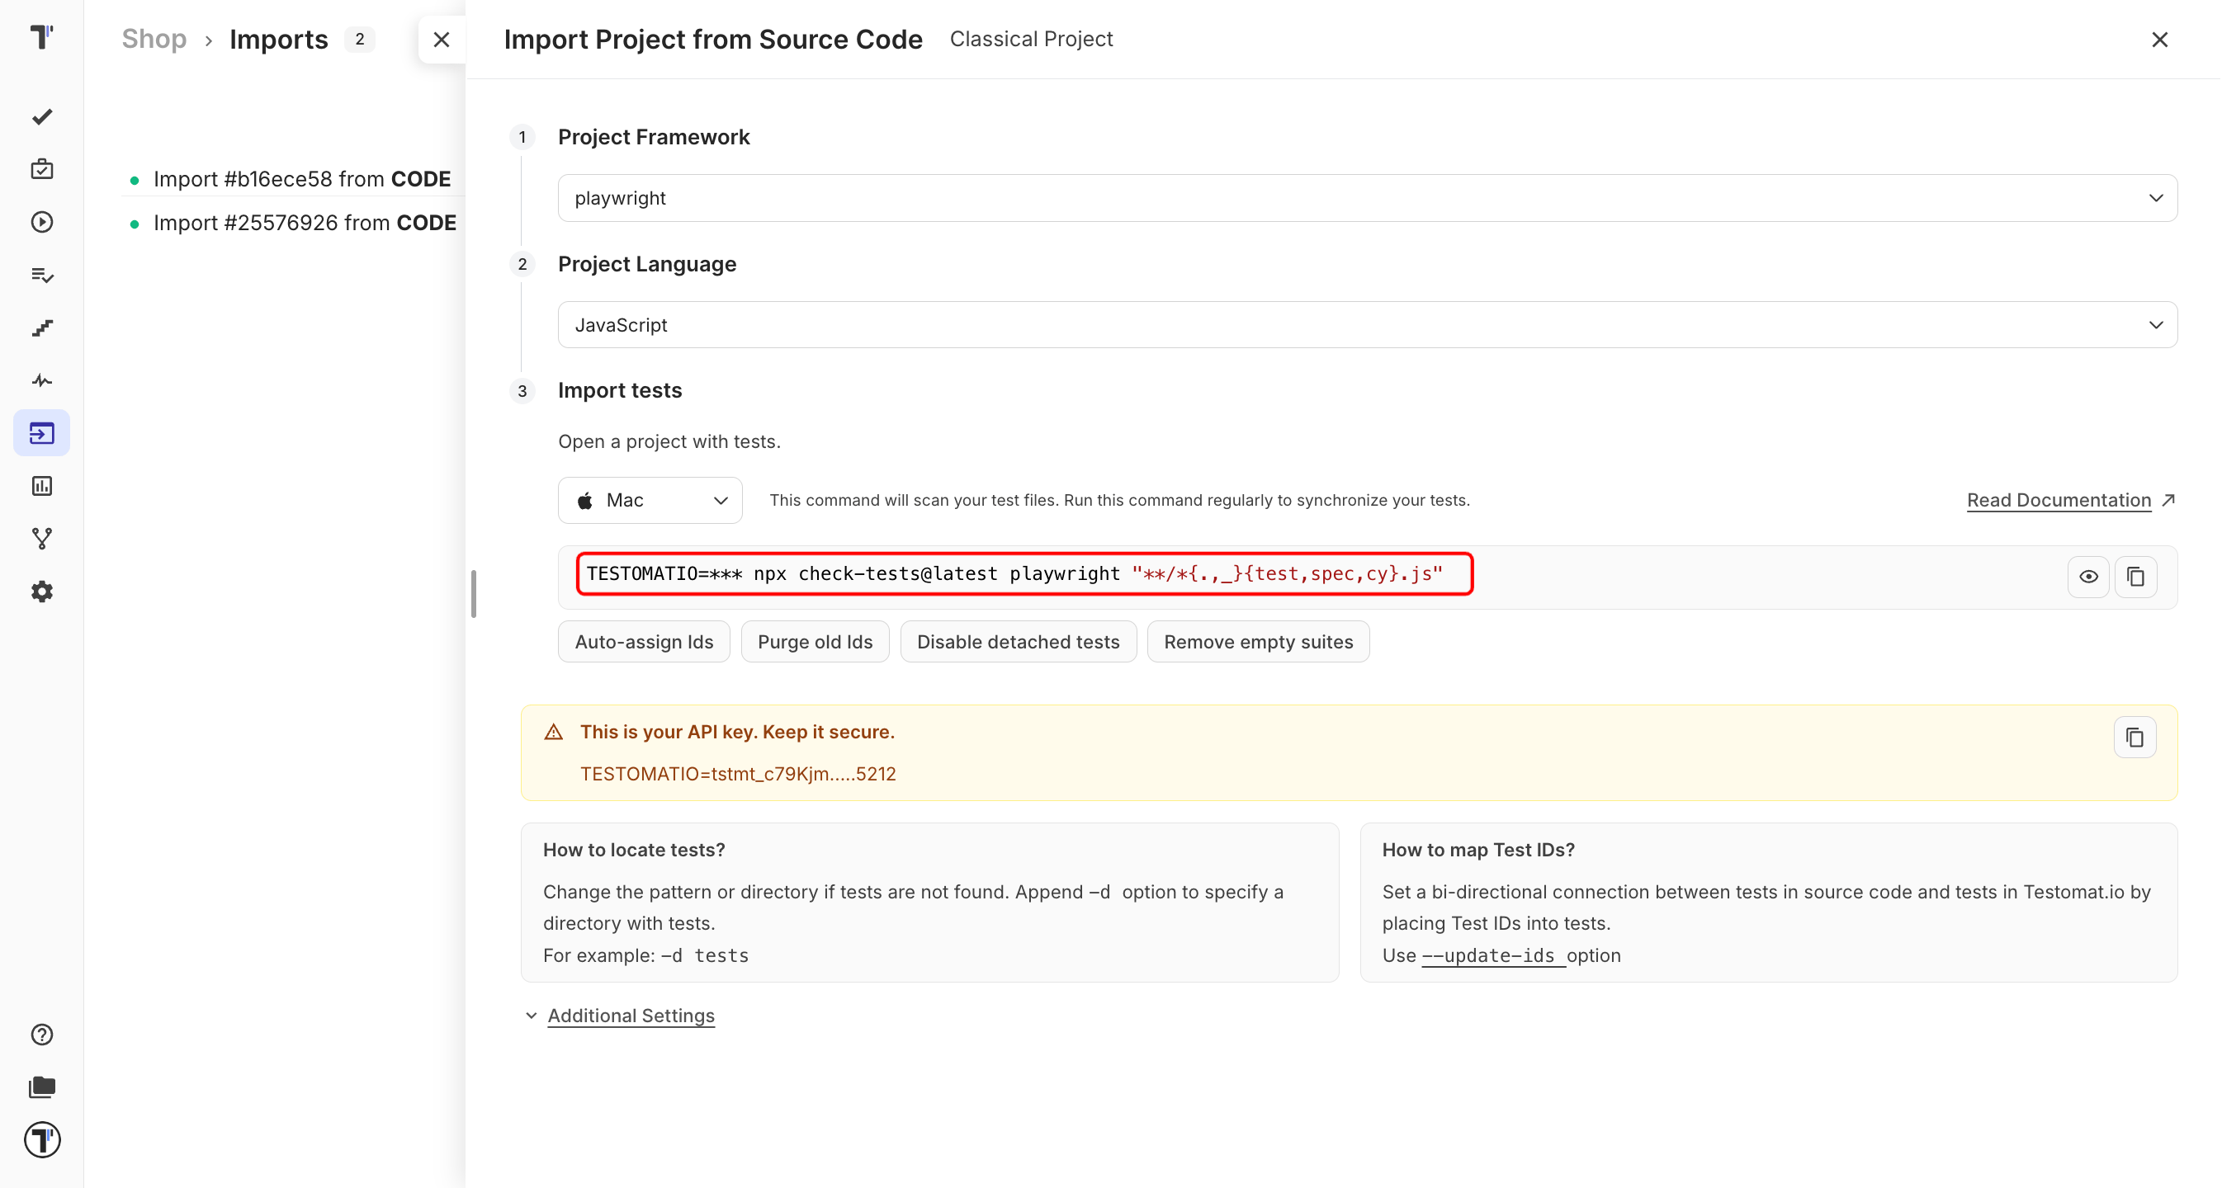This screenshot has width=2222, height=1188.
Task: Toggle the Purge old Ids option
Action: click(x=816, y=641)
